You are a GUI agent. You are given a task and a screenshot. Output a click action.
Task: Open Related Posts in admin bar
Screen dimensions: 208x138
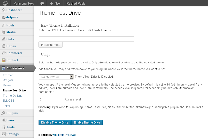pyautogui.click(x=76, y=3)
